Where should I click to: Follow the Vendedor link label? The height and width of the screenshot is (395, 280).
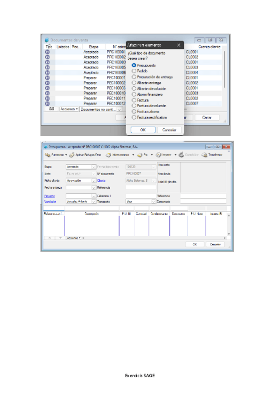tap(50, 202)
